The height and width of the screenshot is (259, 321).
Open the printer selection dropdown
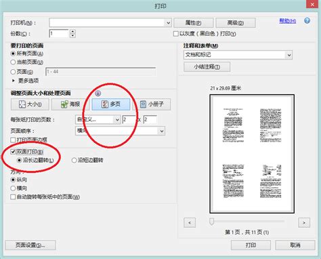(x=110, y=23)
